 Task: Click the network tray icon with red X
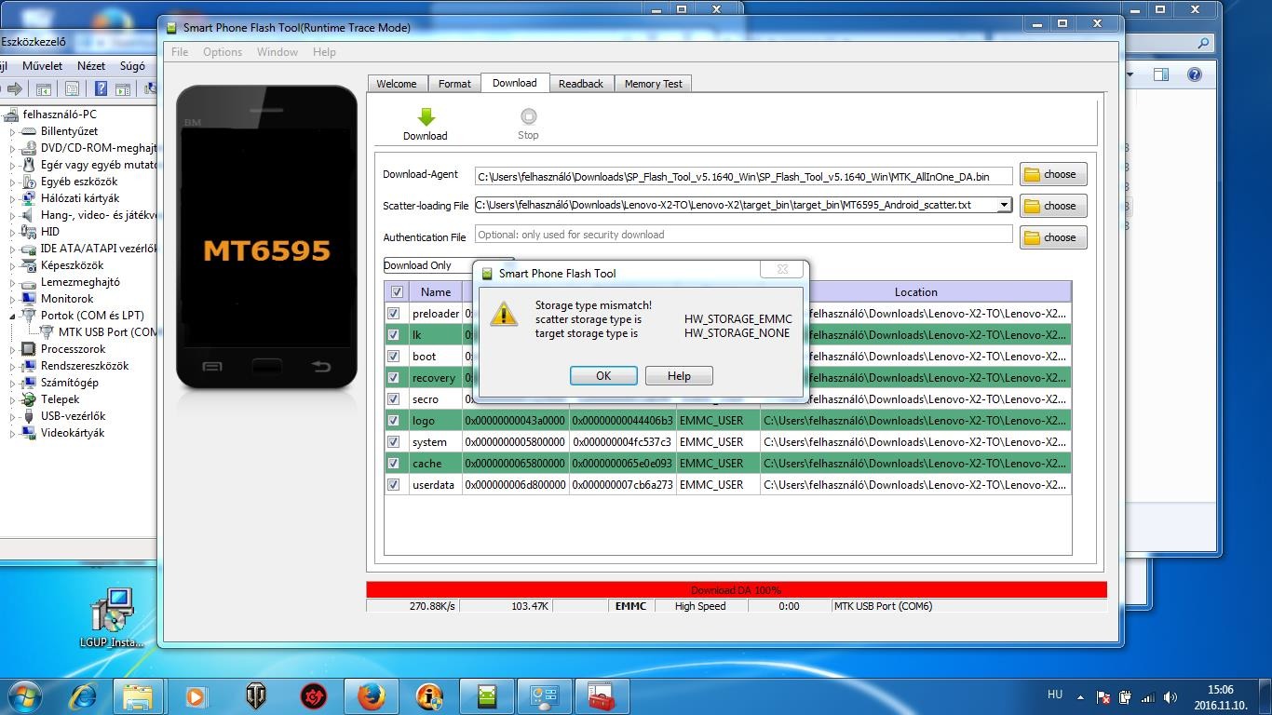tap(1103, 697)
